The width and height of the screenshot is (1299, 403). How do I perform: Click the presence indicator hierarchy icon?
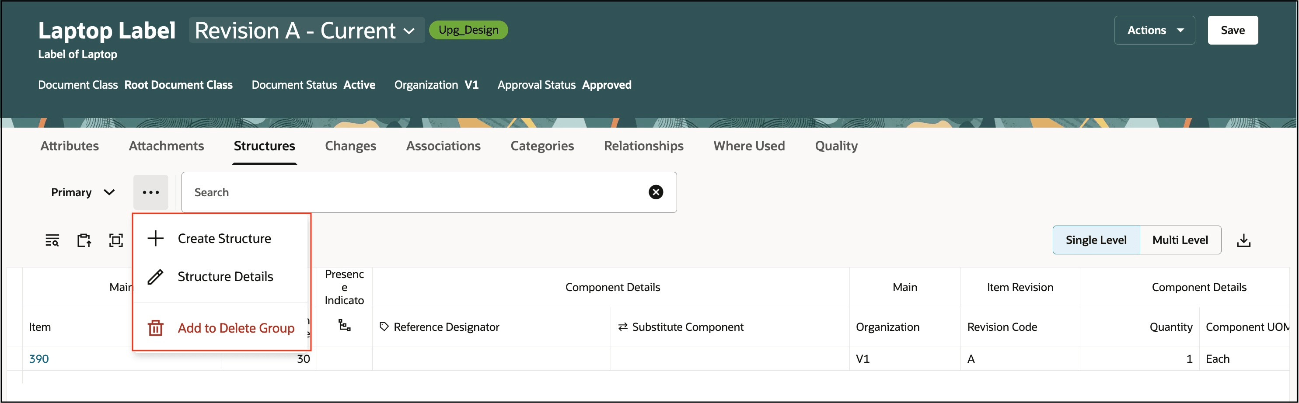click(x=344, y=326)
